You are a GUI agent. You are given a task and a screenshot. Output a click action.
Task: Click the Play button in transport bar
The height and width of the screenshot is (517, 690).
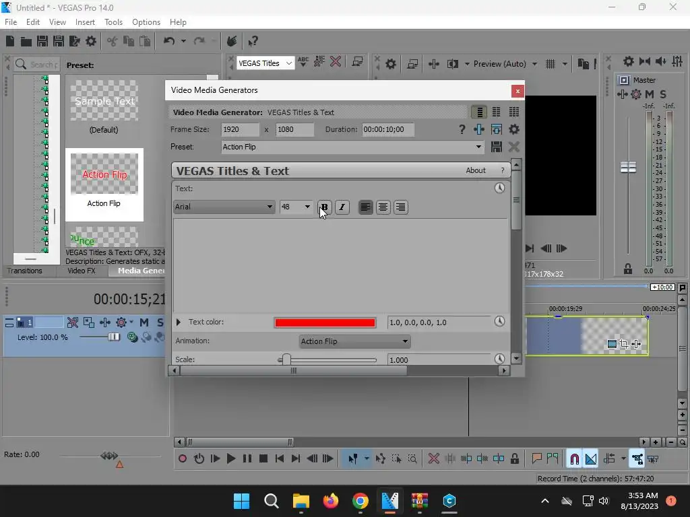[x=231, y=459]
